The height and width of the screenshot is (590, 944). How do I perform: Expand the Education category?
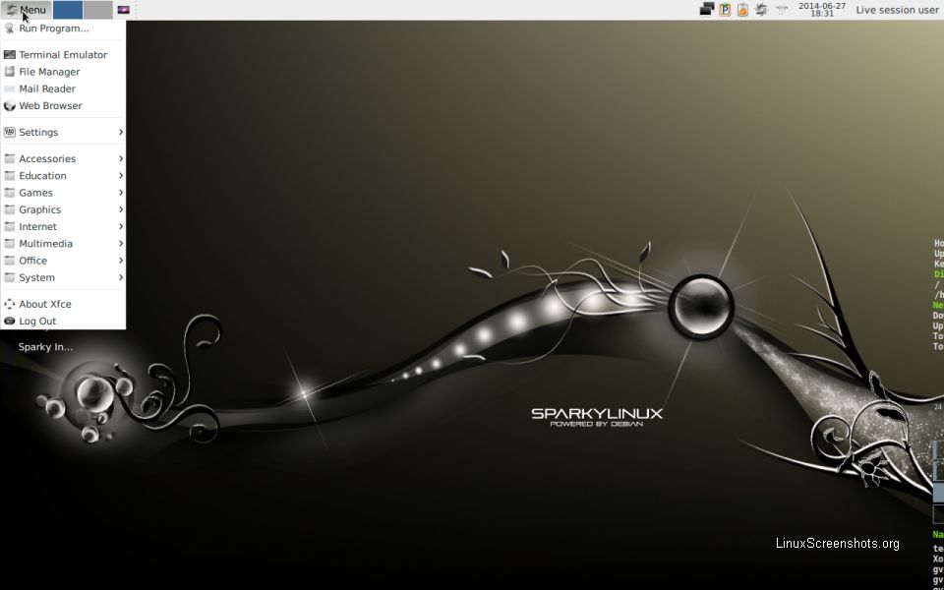pyautogui.click(x=63, y=175)
